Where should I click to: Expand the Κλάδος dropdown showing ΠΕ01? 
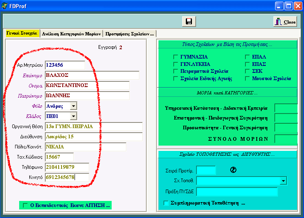point(73,116)
